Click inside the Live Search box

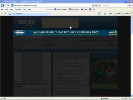[114, 6]
